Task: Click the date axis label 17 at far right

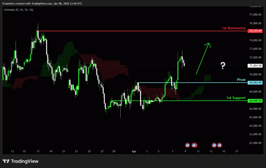Action: [x=236, y=151]
